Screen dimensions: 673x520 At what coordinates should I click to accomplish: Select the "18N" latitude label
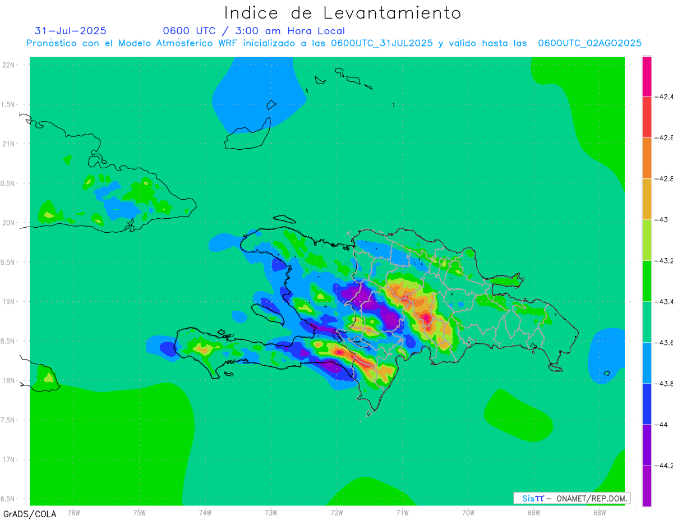click(8, 381)
